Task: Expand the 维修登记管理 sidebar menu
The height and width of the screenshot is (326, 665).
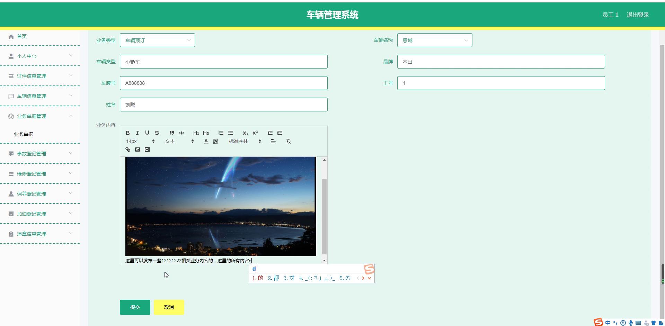Action: click(40, 173)
